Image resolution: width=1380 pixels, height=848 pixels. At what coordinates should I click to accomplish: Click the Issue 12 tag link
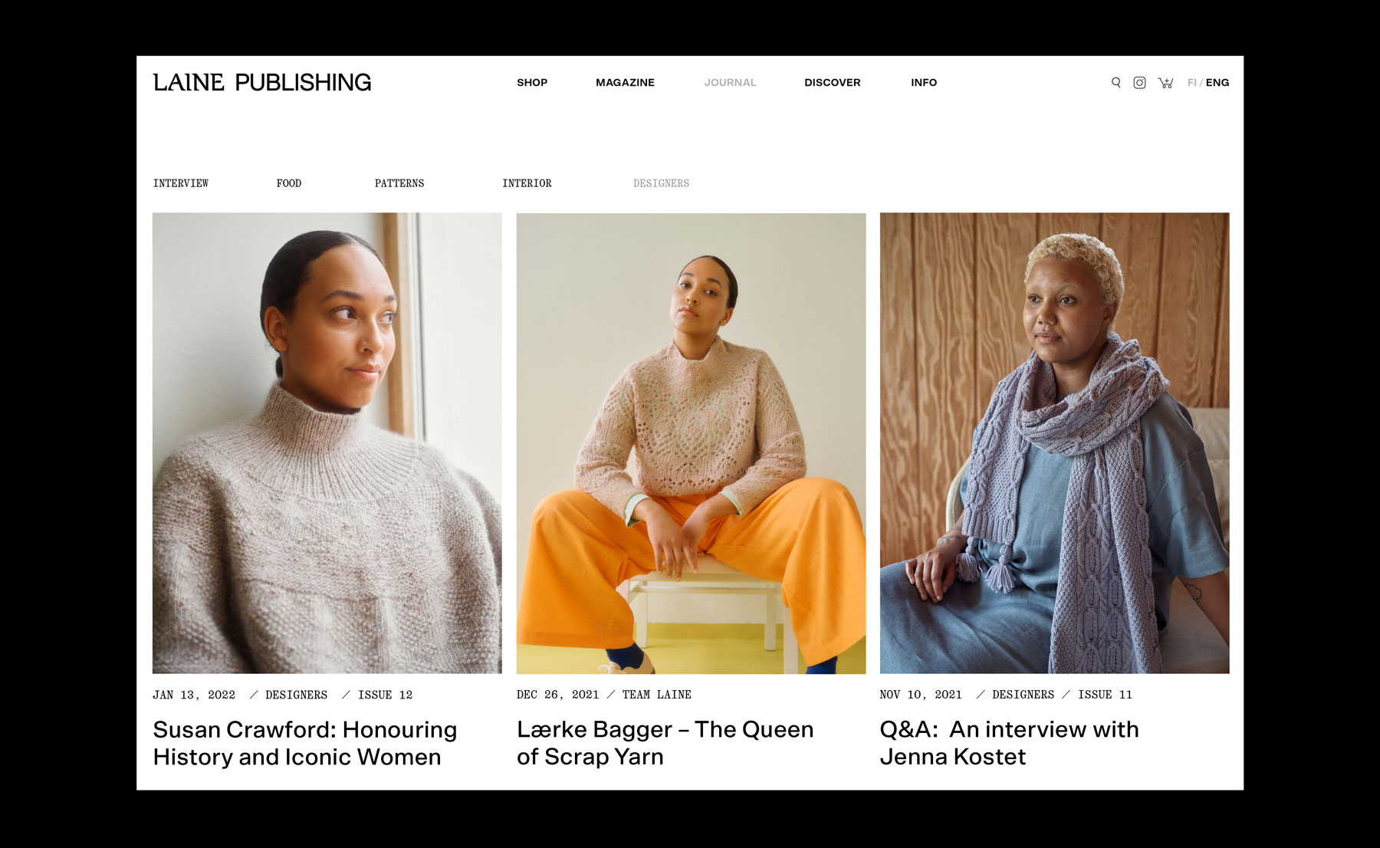coord(385,695)
